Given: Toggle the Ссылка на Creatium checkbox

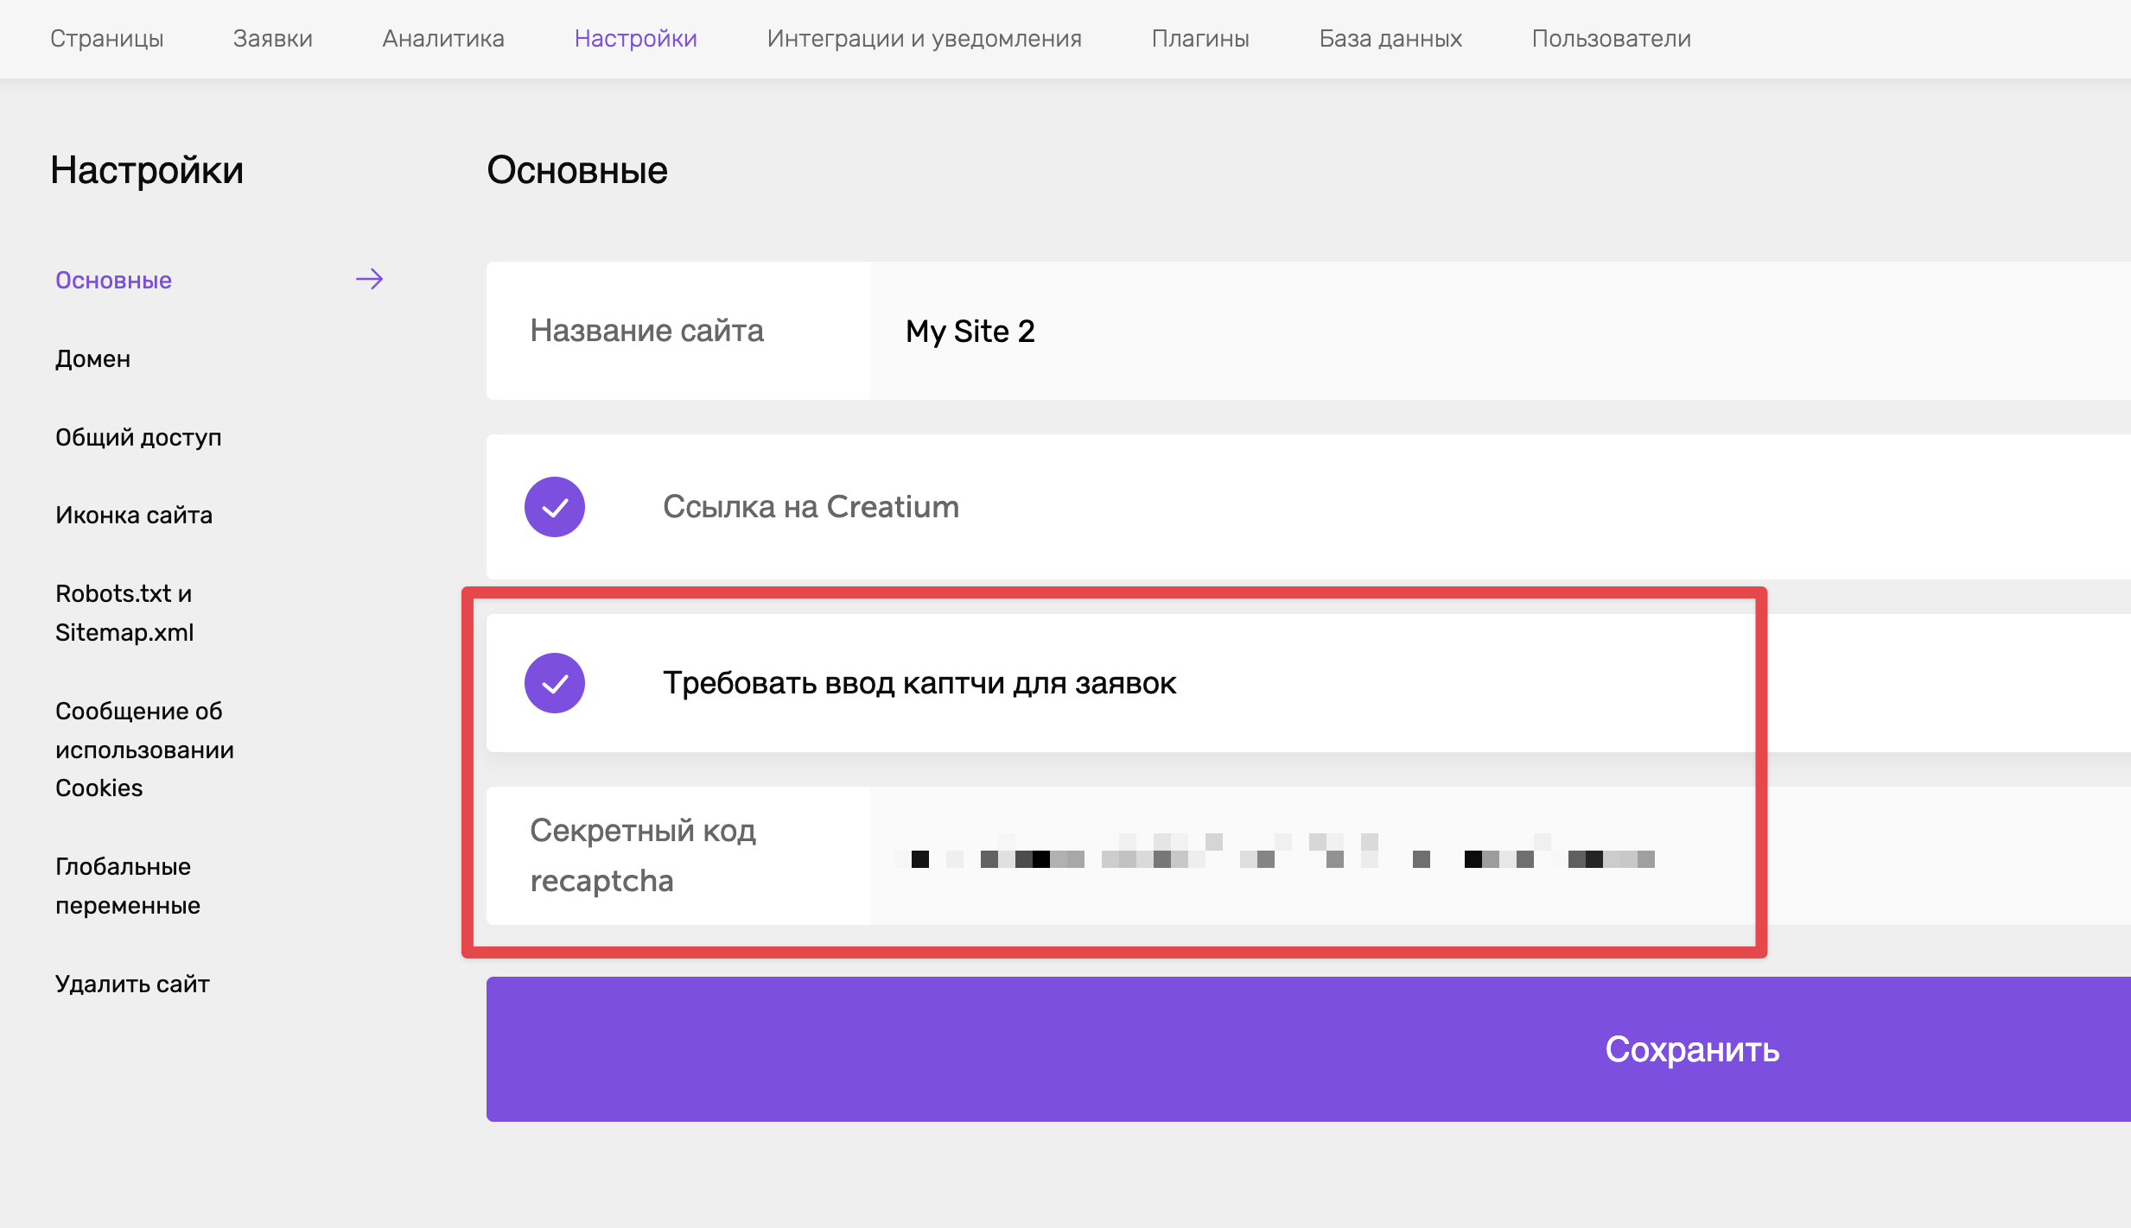Looking at the screenshot, I should [555, 507].
